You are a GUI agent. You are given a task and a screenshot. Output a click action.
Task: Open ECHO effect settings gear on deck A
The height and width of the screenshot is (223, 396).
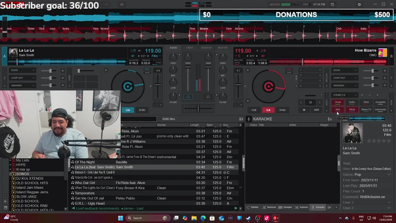coord(62,70)
